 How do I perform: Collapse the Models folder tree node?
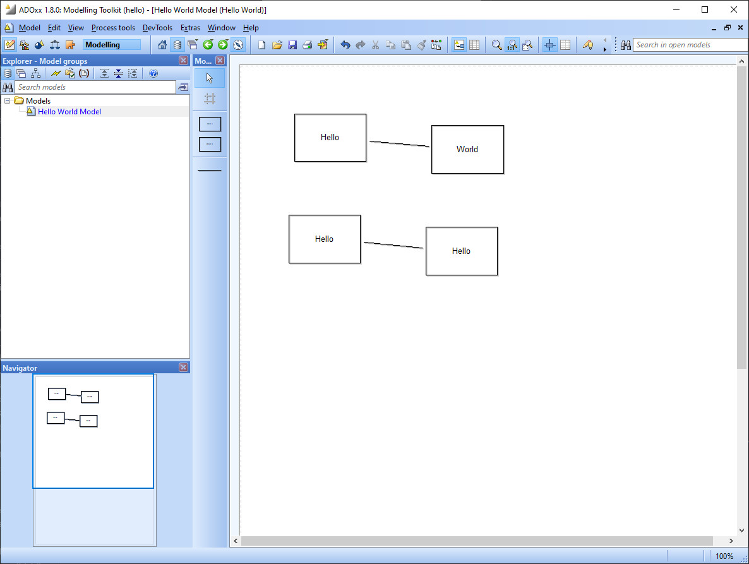(7, 101)
